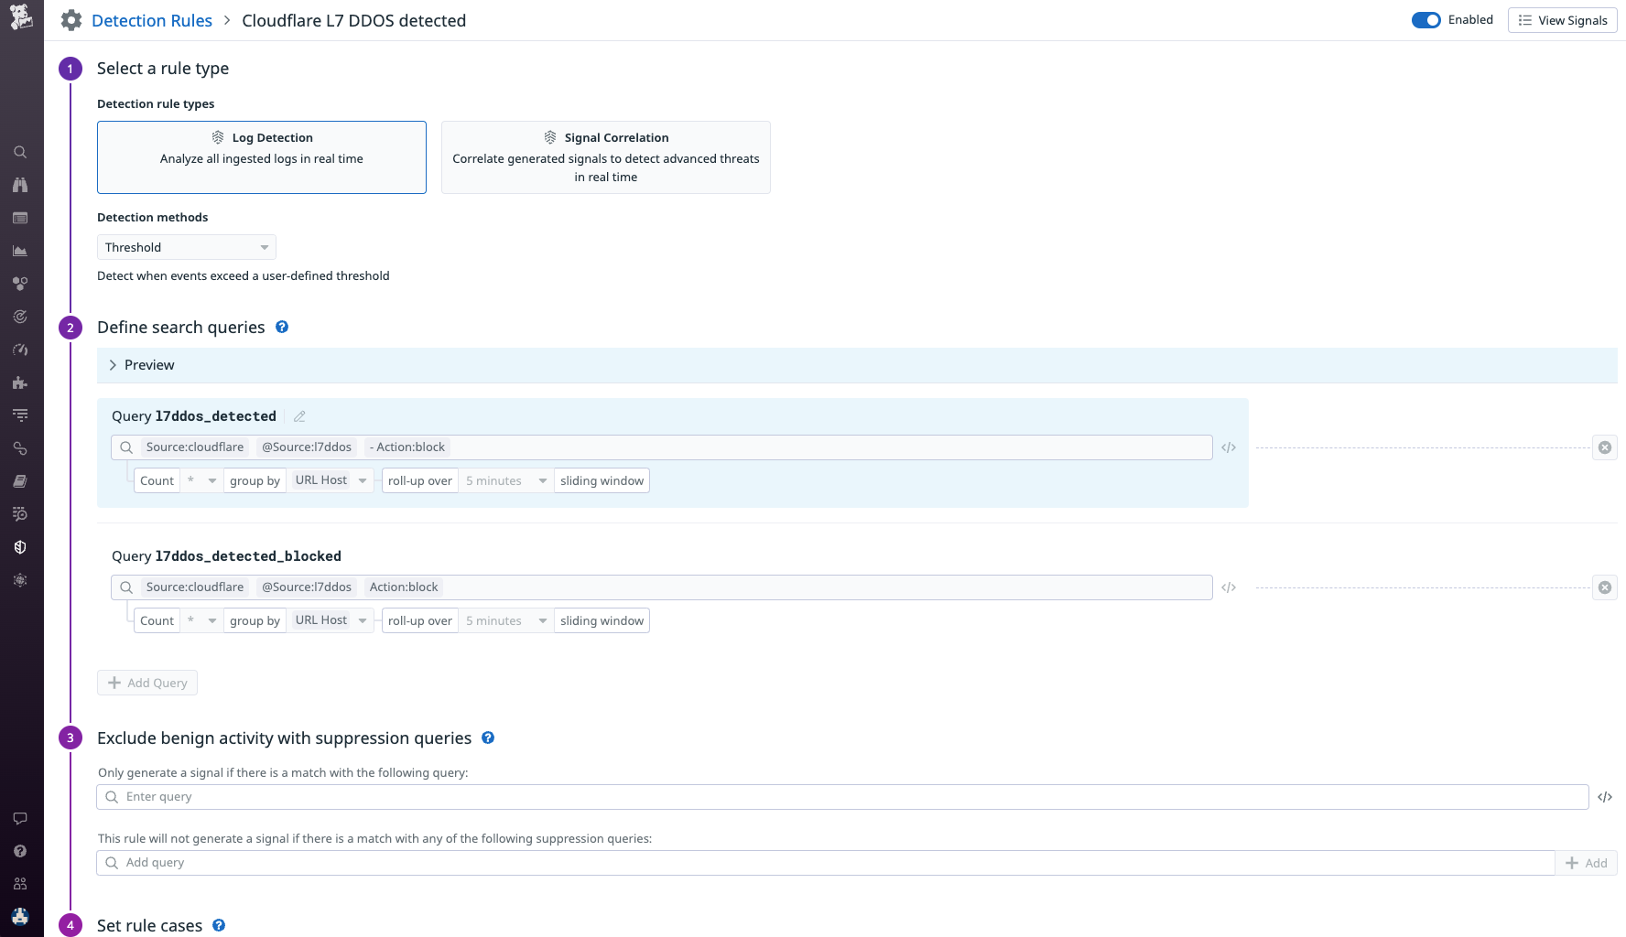Open help icon next to Define search queries
Viewport: 1626px width, 937px height.
click(282, 327)
